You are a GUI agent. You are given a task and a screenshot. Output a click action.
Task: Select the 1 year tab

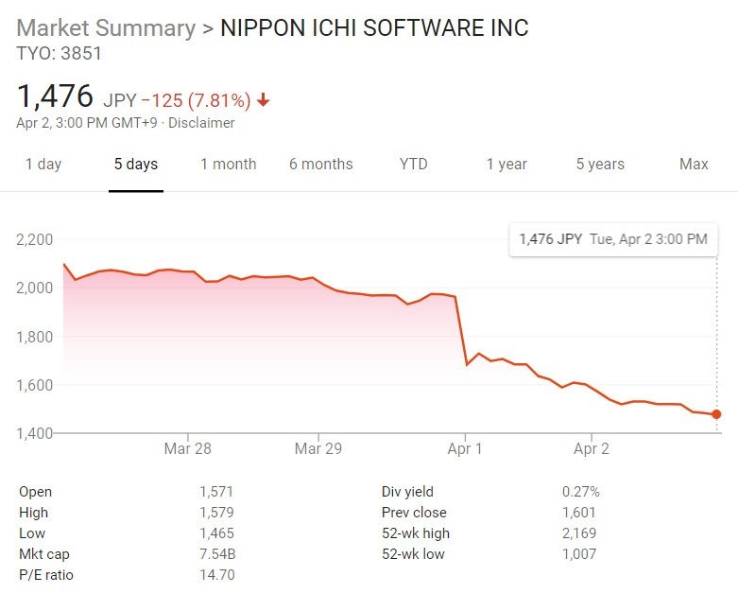(x=506, y=165)
